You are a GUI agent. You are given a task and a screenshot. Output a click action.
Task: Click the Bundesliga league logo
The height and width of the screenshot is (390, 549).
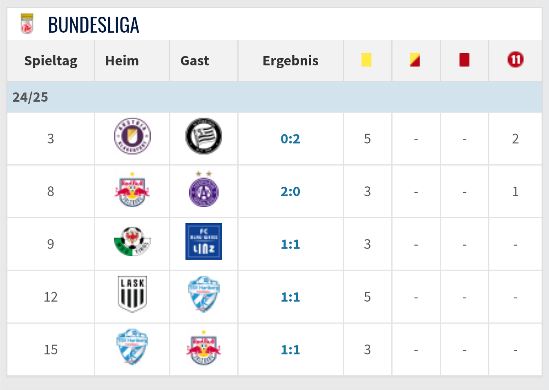[27, 24]
